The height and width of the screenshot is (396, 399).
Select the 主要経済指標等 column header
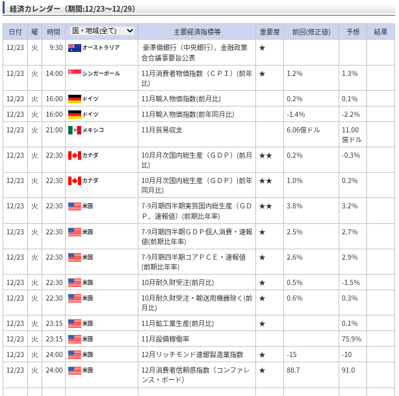click(197, 32)
